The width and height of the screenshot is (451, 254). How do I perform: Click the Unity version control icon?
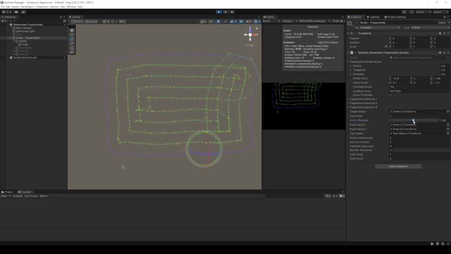(x=24, y=12)
